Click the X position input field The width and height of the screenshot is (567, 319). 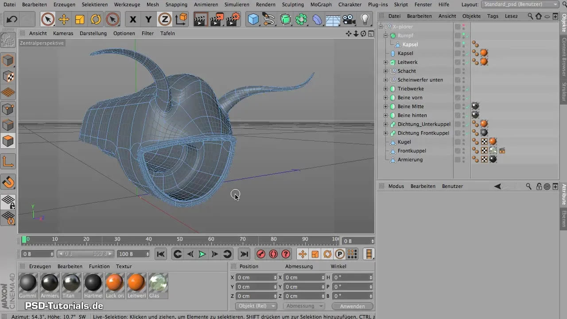pyautogui.click(x=256, y=277)
